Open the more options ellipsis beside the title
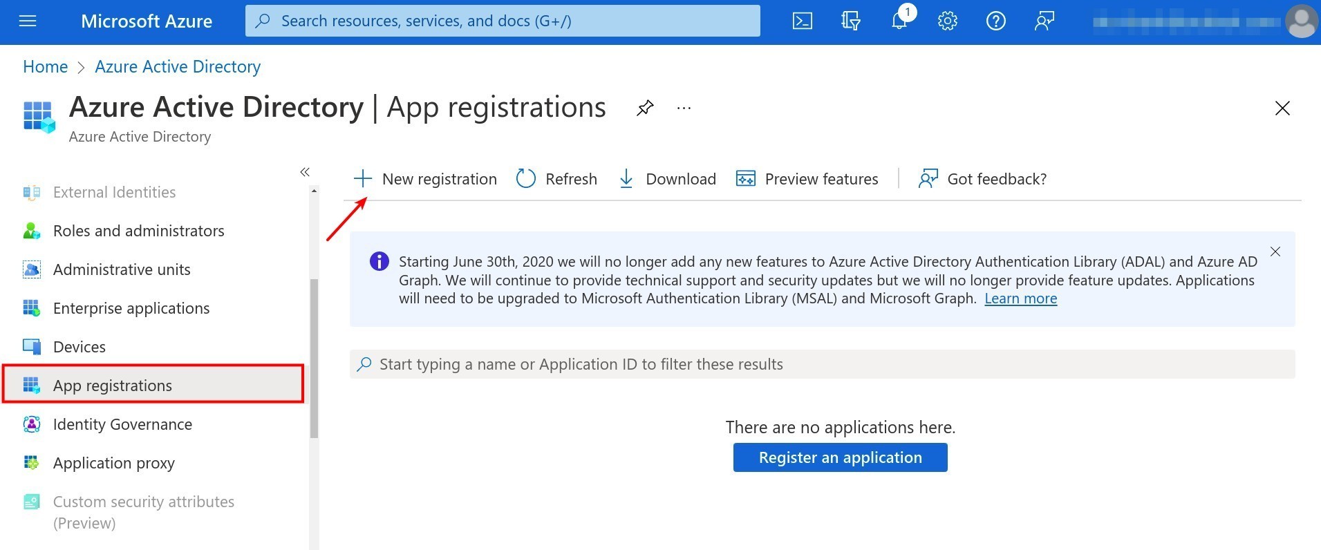 click(684, 108)
